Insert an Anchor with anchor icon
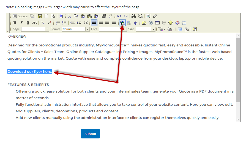The height and width of the screenshot is (142, 246). pos(136,23)
